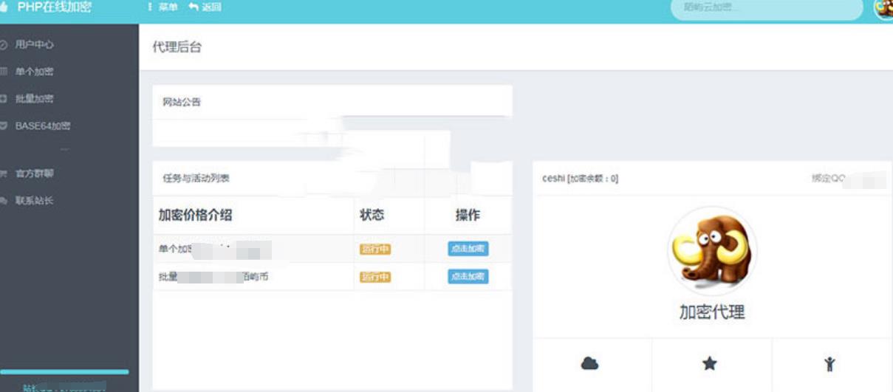Click the user avatar in top-right corner
This screenshot has height=392, width=893.
click(x=883, y=8)
